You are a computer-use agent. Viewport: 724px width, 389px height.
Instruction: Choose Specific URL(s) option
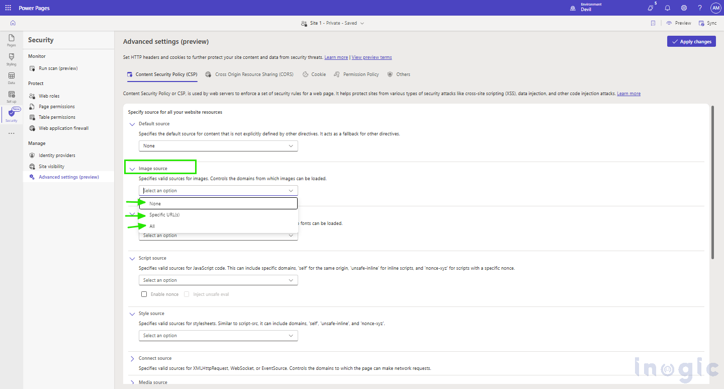point(218,215)
